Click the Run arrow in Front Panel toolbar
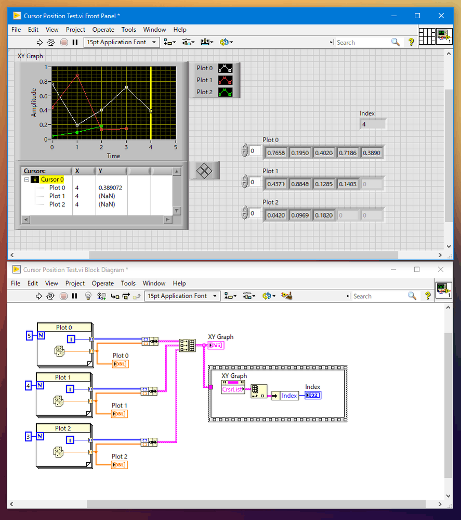Screen dimensions: 461x520 (39, 42)
